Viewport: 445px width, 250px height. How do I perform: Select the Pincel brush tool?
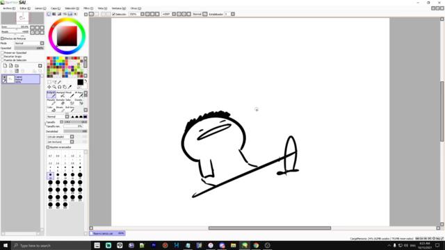pos(70,94)
